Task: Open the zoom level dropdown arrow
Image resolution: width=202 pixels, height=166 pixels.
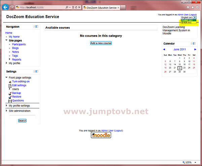Action: coord(195,162)
